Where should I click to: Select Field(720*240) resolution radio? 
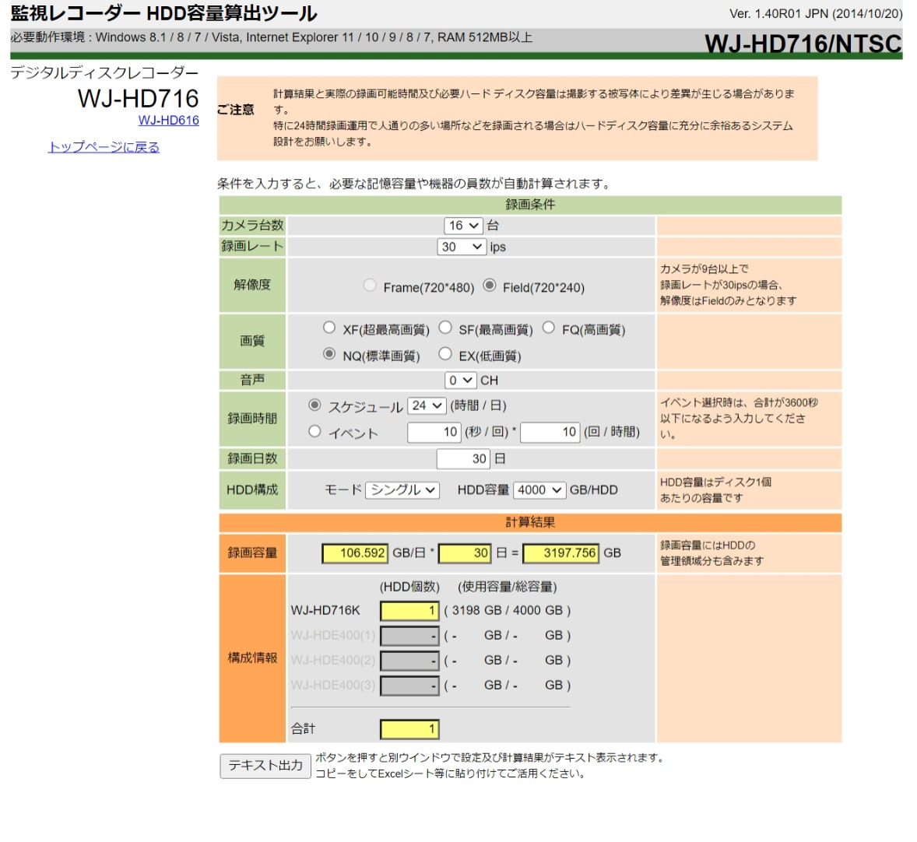[x=490, y=286]
